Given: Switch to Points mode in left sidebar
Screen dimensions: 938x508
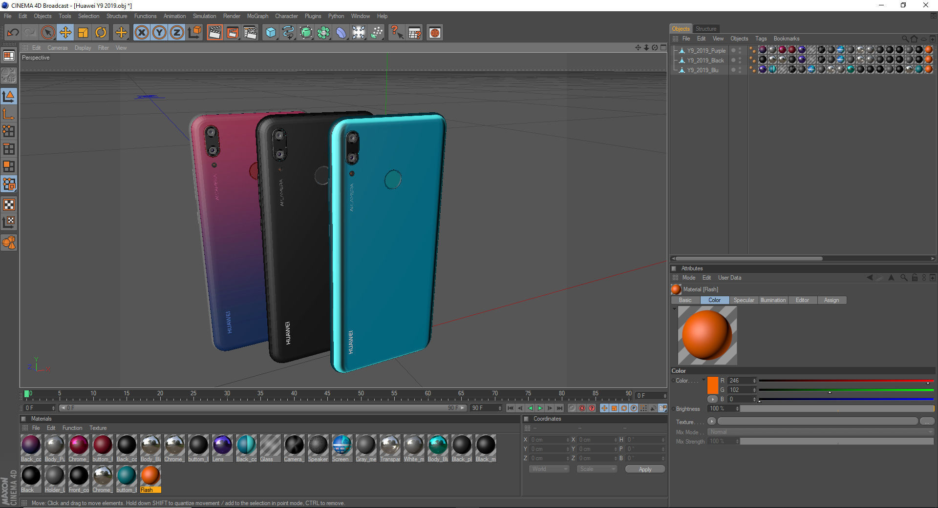Looking at the screenshot, I should [x=9, y=131].
